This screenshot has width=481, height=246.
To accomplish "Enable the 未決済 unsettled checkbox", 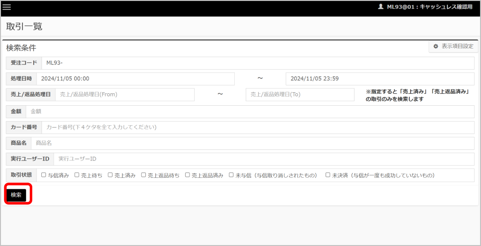I will pyautogui.click(x=328, y=175).
